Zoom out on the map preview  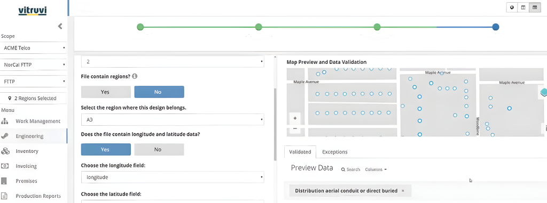tap(295, 128)
